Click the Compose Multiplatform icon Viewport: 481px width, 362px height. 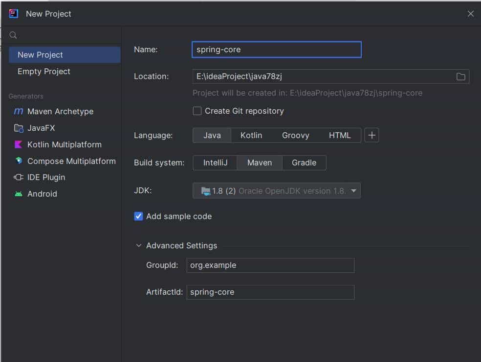coord(19,161)
